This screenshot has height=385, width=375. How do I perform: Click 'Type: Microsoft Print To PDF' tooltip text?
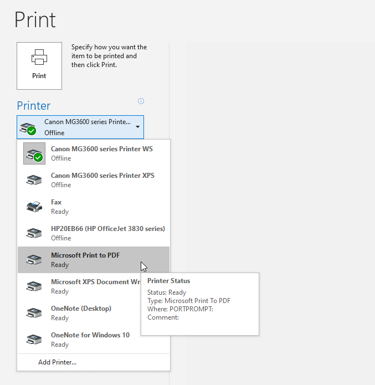(x=189, y=301)
